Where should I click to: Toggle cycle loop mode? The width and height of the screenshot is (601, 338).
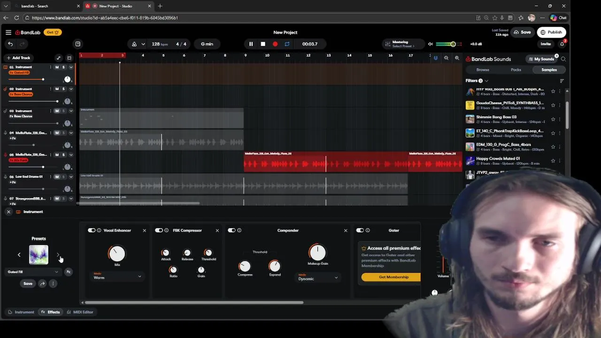pos(287,44)
